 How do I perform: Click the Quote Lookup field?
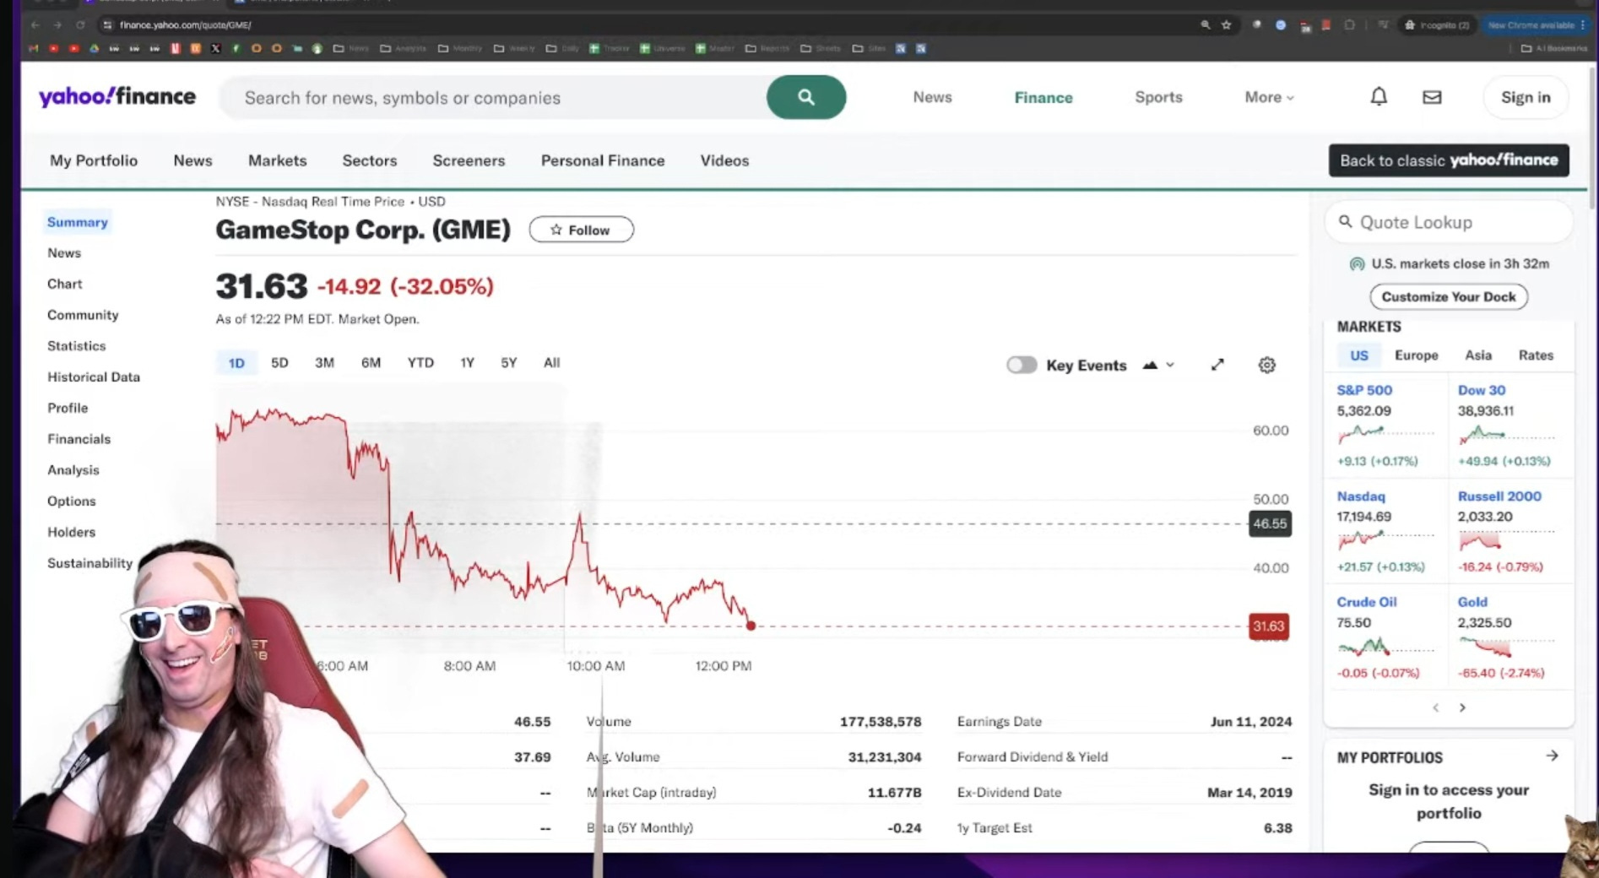1449,222
